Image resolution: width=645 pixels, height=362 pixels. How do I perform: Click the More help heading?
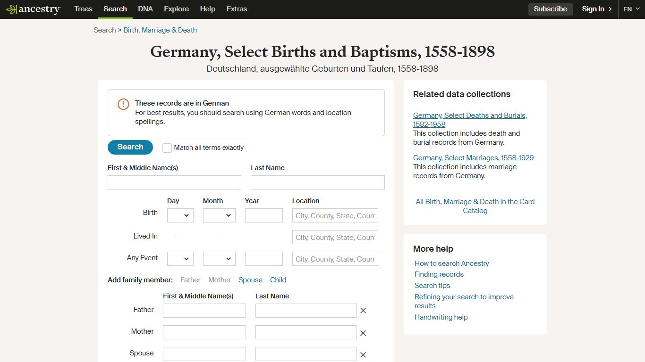(433, 249)
